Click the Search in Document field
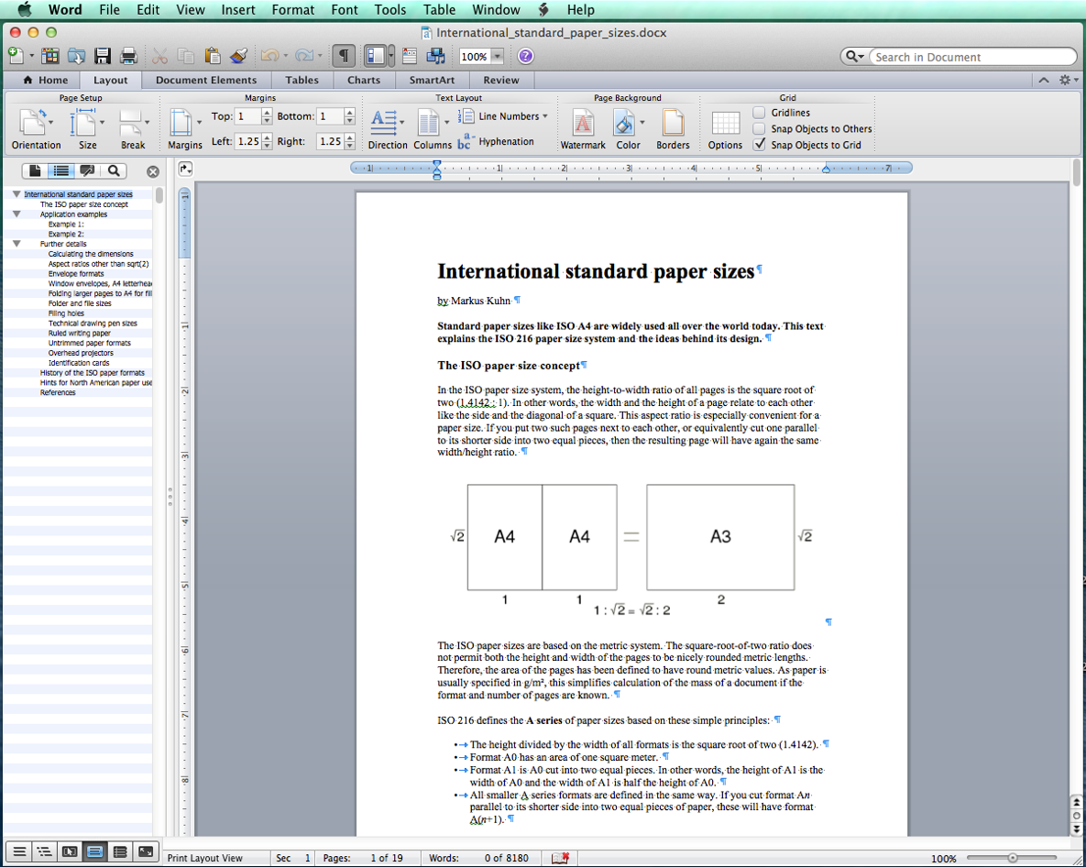Image resolution: width=1086 pixels, height=867 pixels. pos(971,57)
